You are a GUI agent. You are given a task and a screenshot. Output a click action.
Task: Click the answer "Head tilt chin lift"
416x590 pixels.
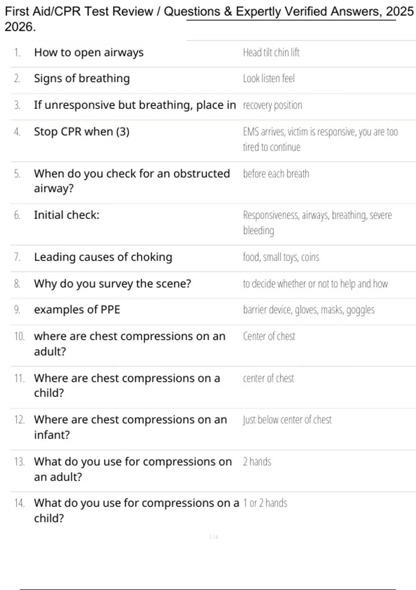(x=271, y=52)
